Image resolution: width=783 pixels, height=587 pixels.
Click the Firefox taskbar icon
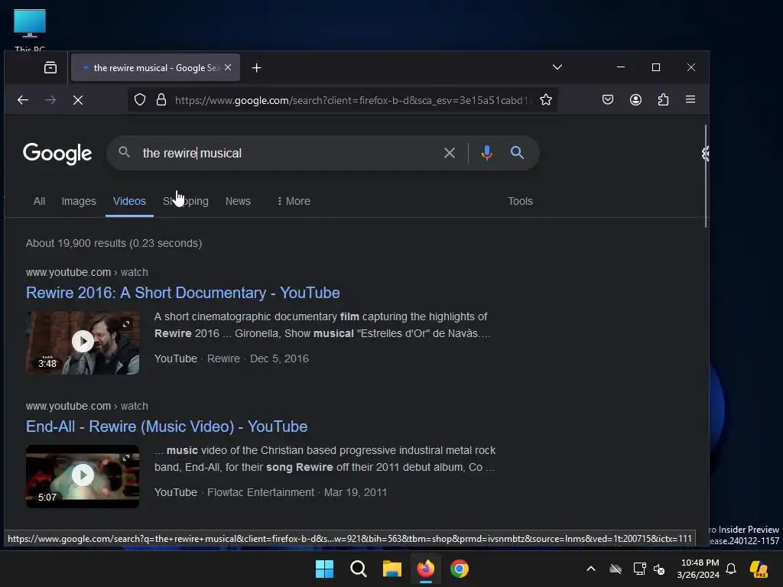(425, 569)
